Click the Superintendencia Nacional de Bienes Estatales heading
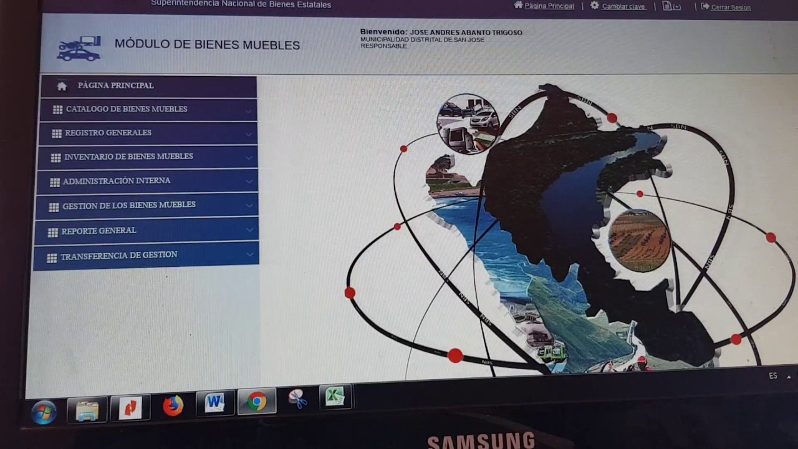798x449 pixels. click(x=241, y=4)
